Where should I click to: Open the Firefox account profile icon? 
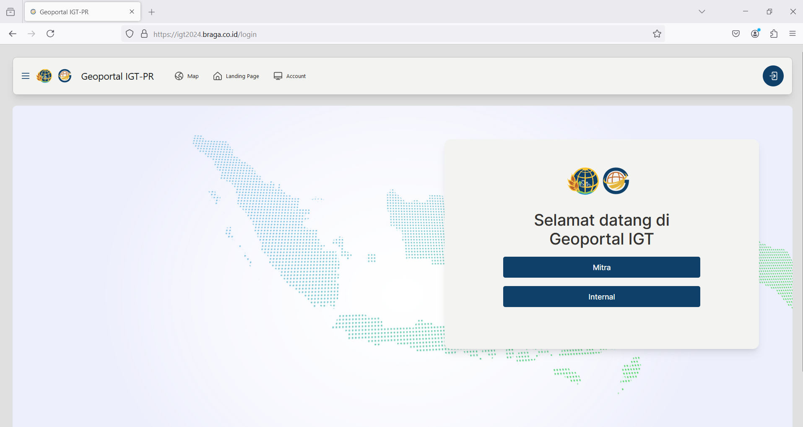click(x=755, y=34)
